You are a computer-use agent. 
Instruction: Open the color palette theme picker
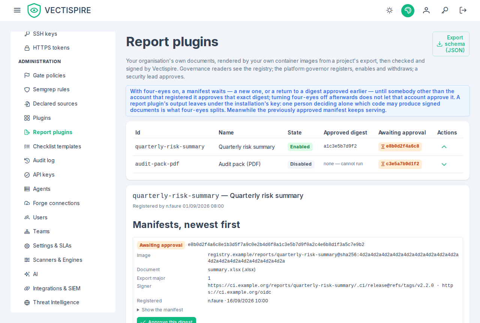408,10
